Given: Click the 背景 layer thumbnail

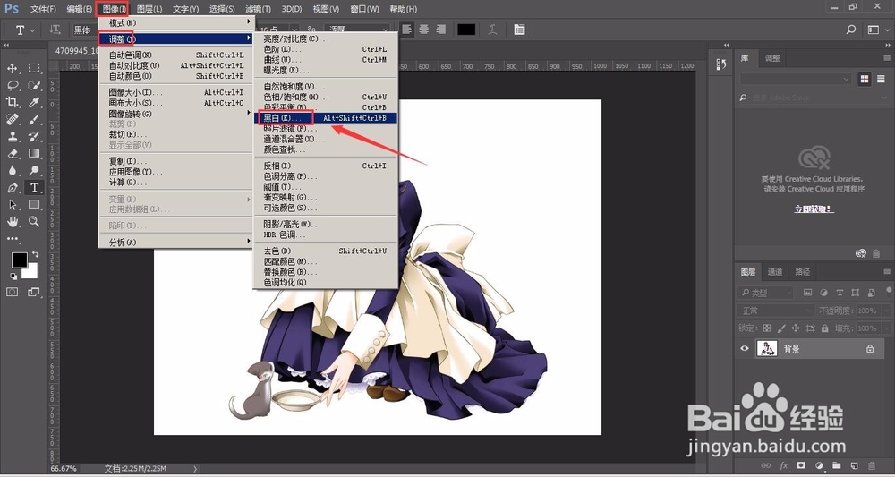Looking at the screenshot, I should 767,348.
